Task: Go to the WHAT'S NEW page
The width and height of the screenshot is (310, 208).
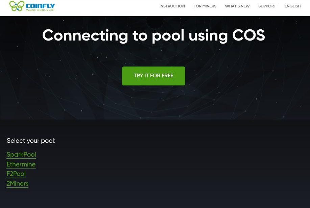Action: pos(237,6)
